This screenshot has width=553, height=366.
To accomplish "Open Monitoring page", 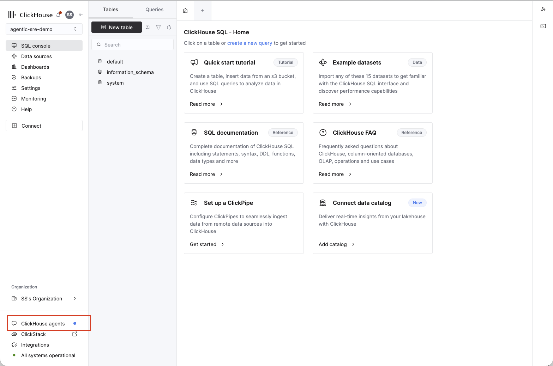I will pos(44,98).
